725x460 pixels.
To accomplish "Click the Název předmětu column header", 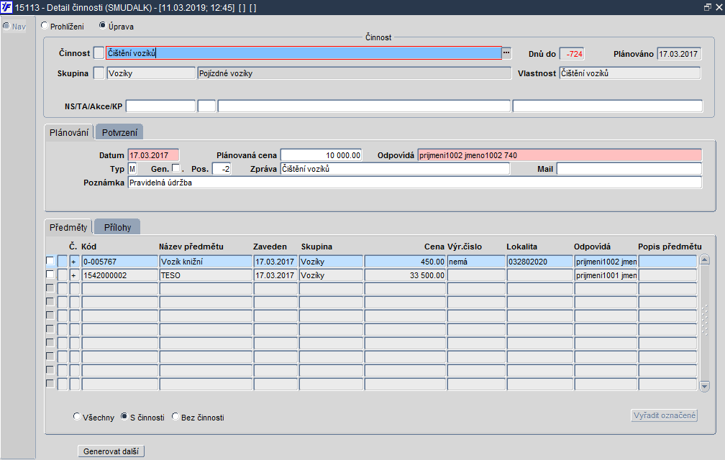I will (x=191, y=247).
